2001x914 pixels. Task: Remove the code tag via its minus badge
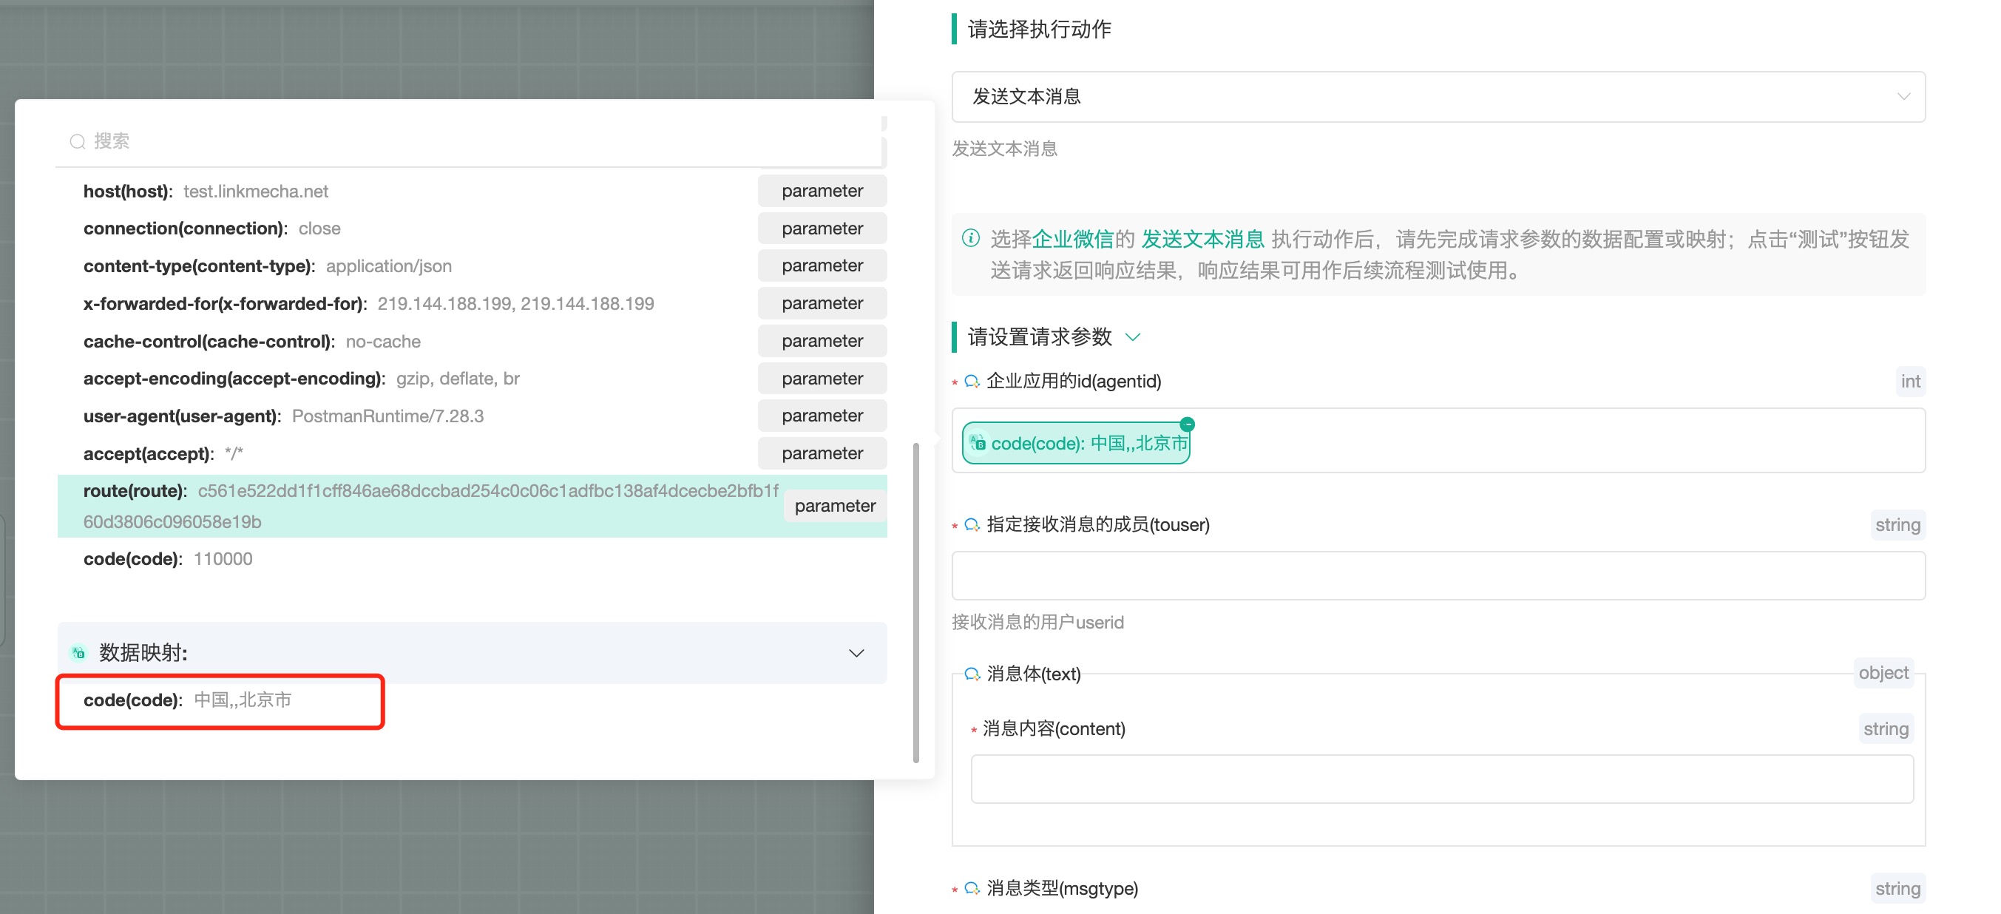point(1187,424)
